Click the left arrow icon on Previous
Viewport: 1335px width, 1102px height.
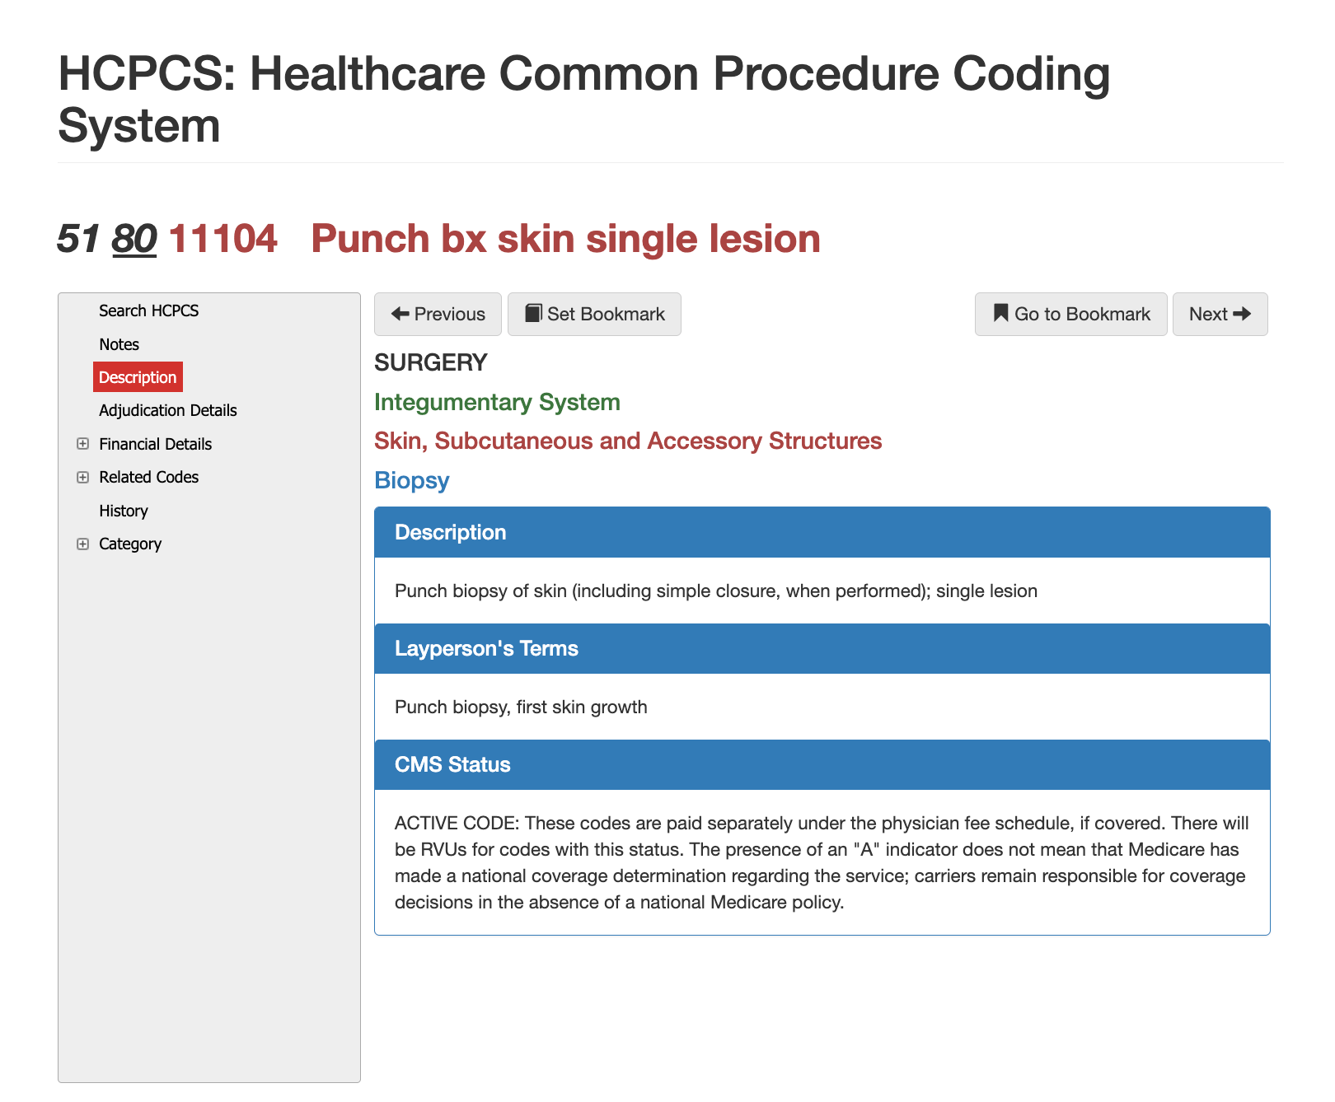point(400,314)
